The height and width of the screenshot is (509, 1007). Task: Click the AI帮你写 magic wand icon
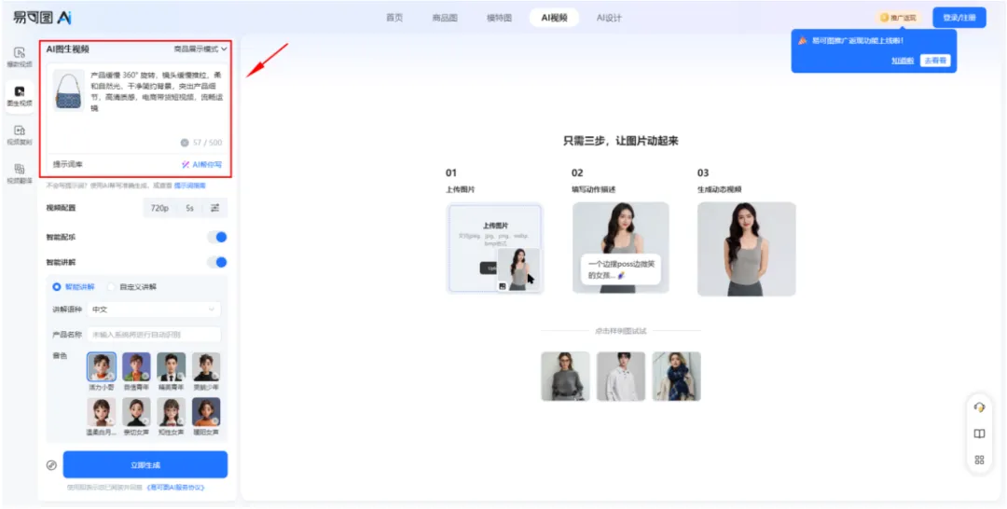tap(186, 165)
